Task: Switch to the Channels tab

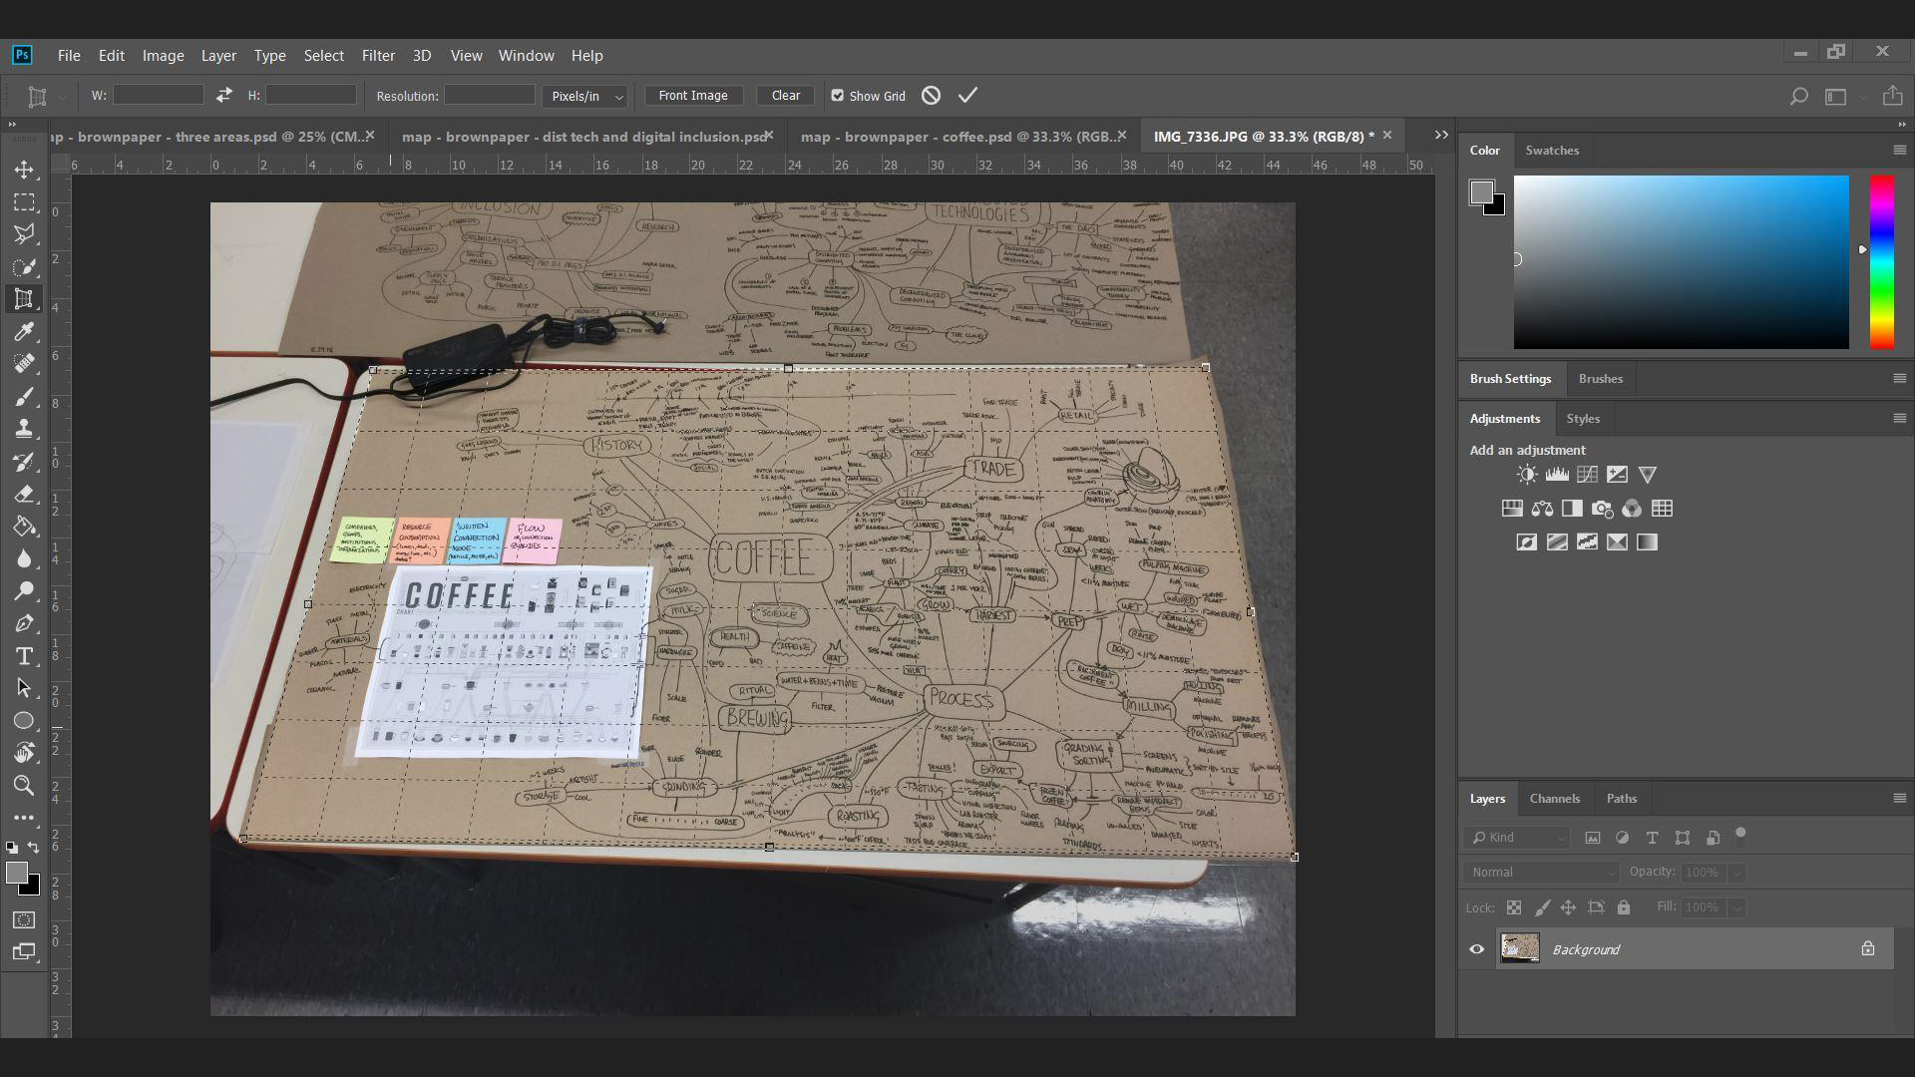Action: 1554,799
